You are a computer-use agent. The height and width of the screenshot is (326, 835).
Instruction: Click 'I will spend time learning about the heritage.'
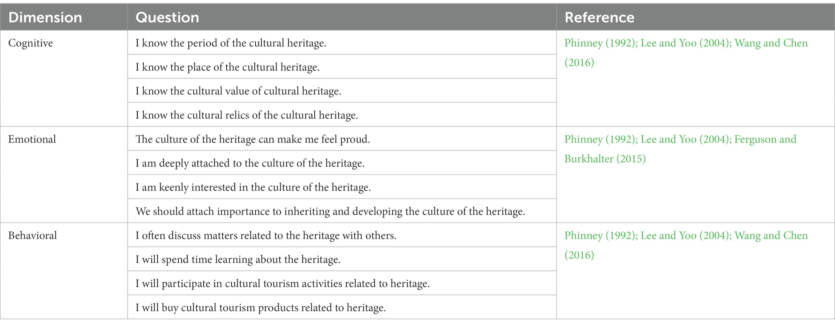pos(238,260)
